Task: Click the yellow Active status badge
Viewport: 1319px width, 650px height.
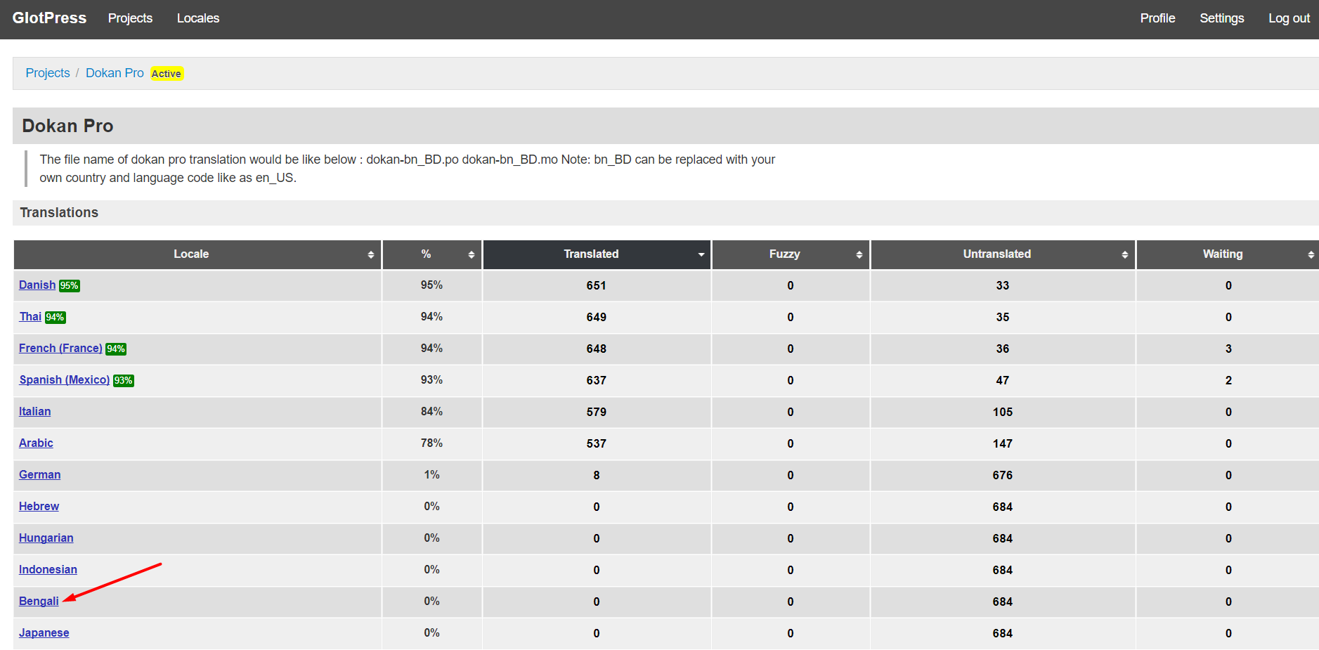Action: (167, 74)
